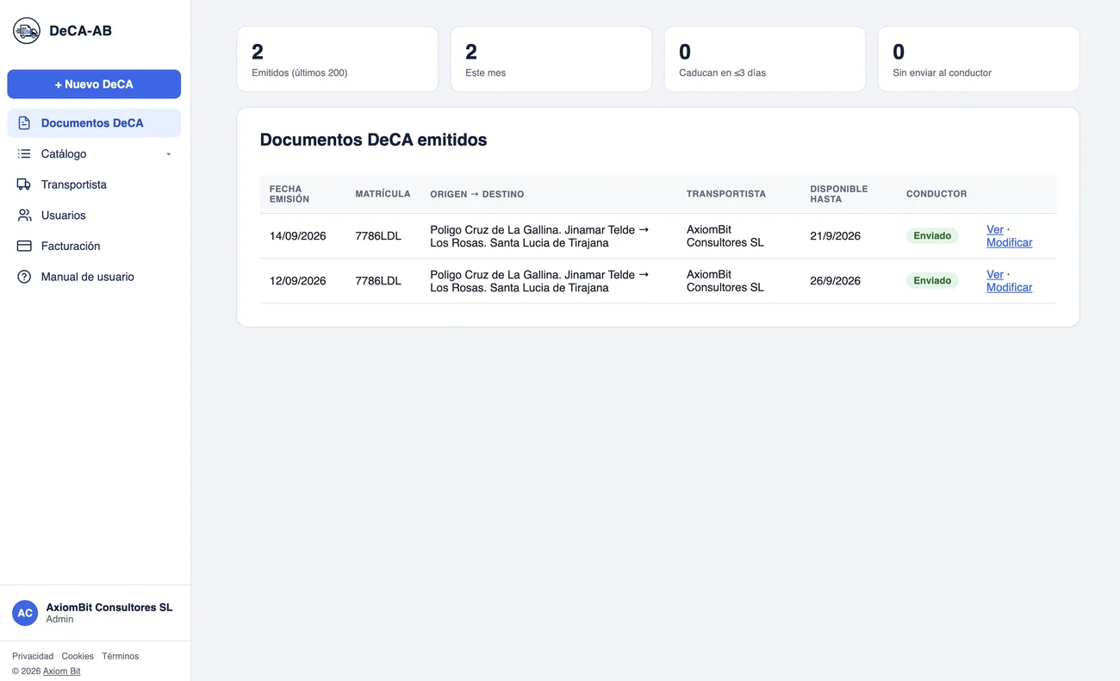Click the 26/9/2026 availability date
Image resolution: width=1120 pixels, height=681 pixels.
pyautogui.click(x=835, y=281)
